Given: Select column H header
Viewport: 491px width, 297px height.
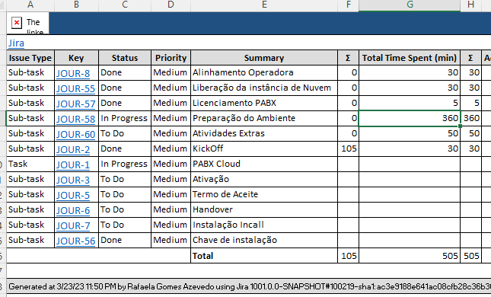Looking at the screenshot, I should click(x=470, y=5).
